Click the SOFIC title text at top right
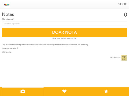This screenshot has width=129, height=96. coord(123,4)
